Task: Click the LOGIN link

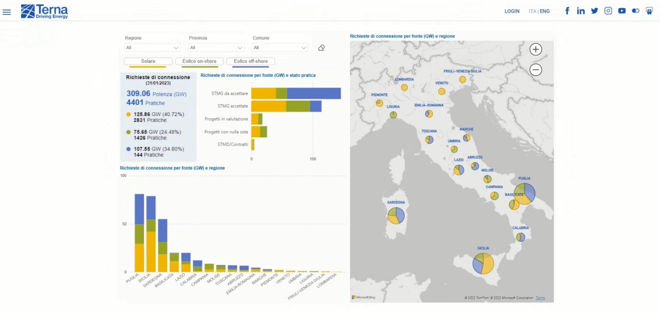Action: point(512,11)
